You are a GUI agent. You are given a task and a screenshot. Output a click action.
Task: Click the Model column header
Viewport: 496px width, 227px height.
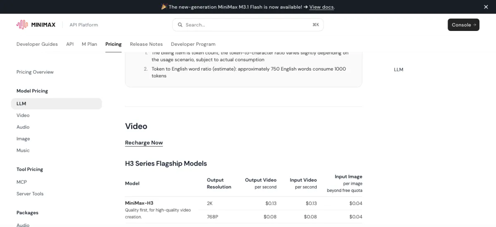click(132, 183)
